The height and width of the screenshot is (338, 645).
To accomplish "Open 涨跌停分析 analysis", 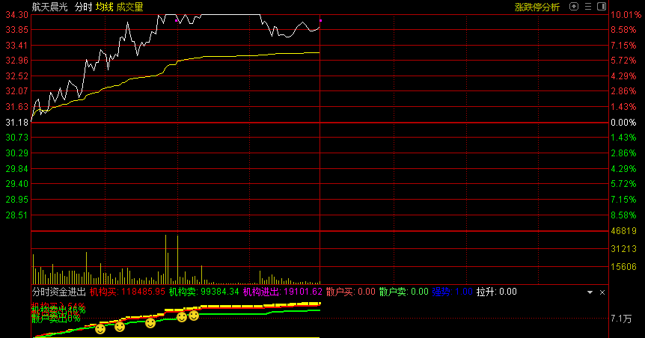I will (537, 7).
